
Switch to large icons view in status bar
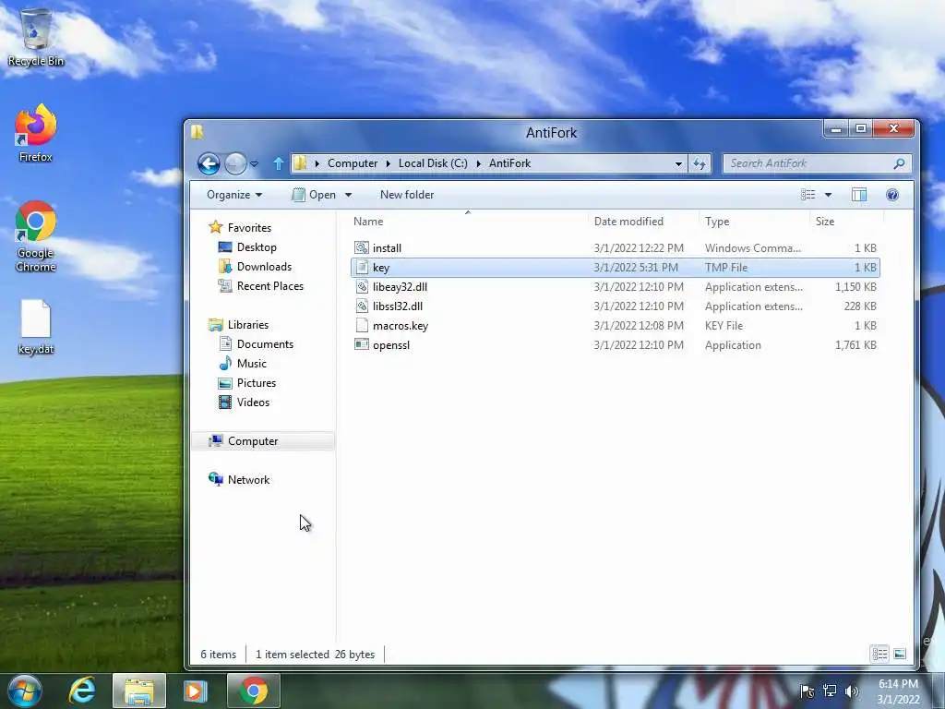pos(899,655)
